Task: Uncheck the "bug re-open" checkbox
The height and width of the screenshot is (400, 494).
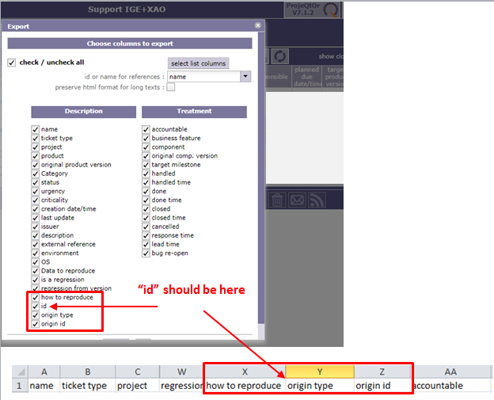Action: pyautogui.click(x=146, y=253)
